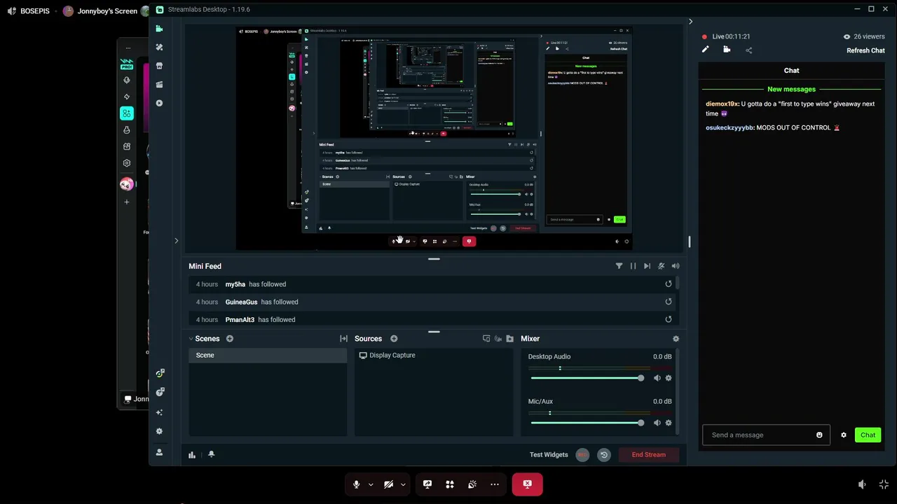Replay the my5ha follow alert

coord(668,284)
